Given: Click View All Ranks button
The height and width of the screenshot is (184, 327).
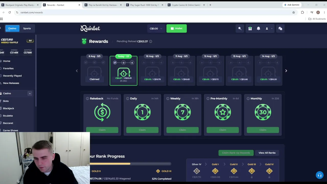Looking at the screenshot, I should [267, 153].
